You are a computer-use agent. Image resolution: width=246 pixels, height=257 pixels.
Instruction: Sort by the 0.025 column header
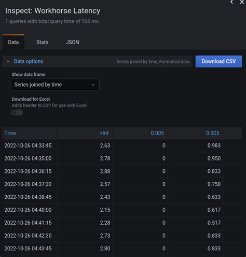pyautogui.click(x=212, y=133)
